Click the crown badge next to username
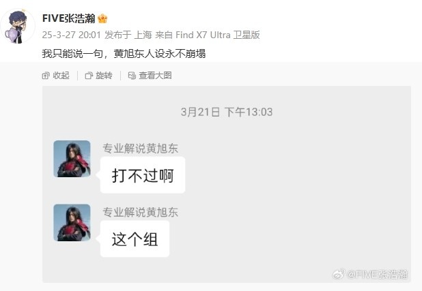 coord(102,18)
